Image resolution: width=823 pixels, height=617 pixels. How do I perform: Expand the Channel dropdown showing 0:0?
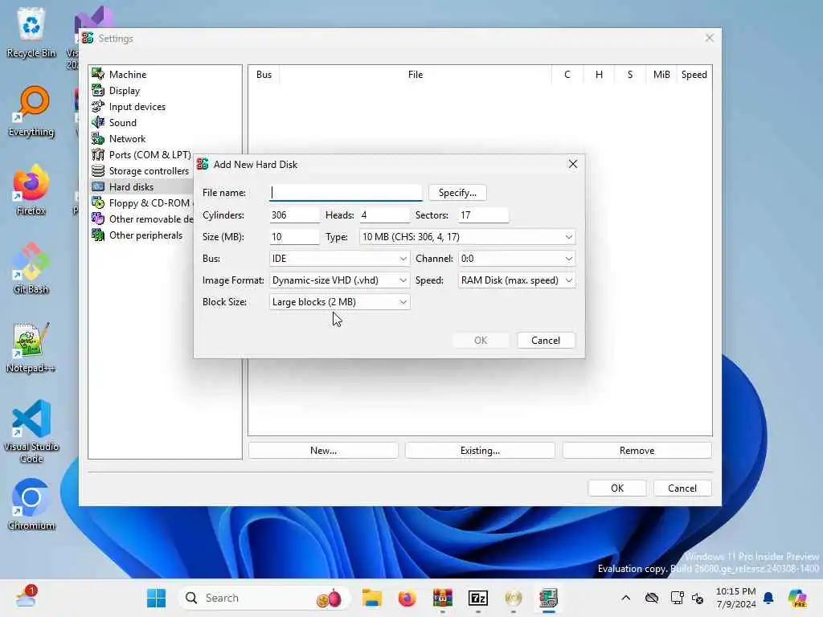(x=517, y=259)
